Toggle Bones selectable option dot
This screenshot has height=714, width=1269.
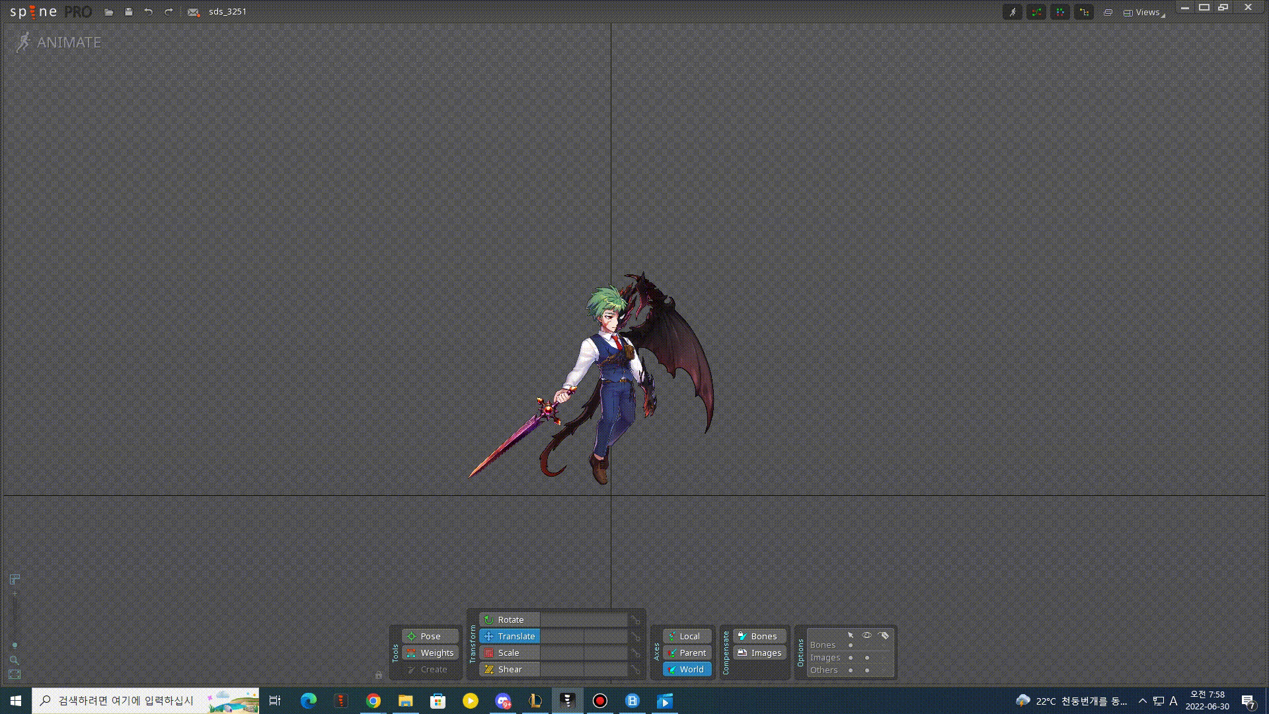[x=851, y=645]
